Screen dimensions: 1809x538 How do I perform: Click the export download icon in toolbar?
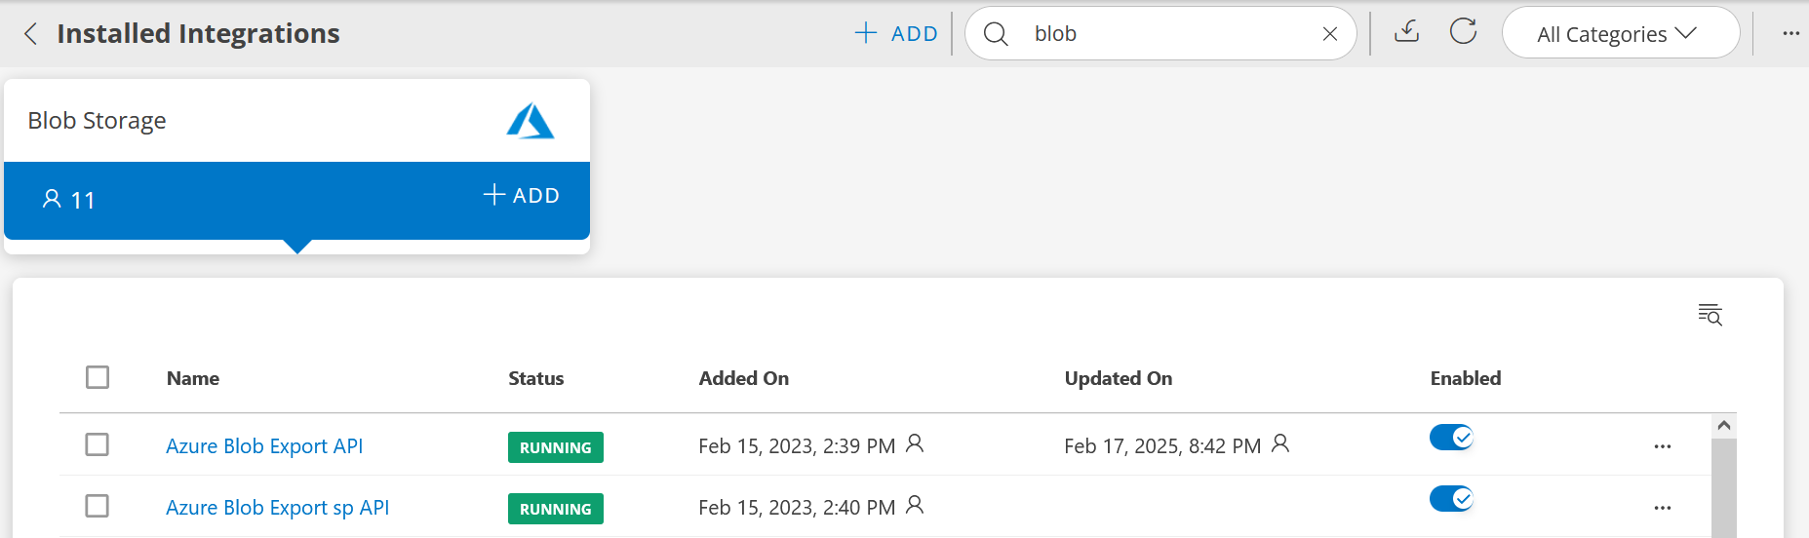tap(1406, 32)
